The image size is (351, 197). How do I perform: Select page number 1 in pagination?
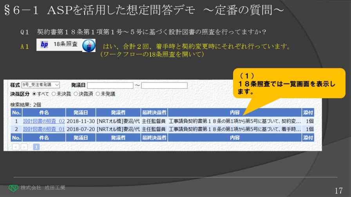tap(36, 147)
